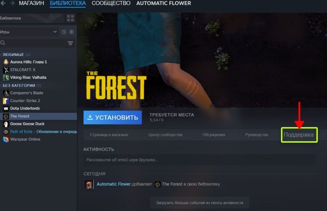Image resolution: width=327 pixels, height=211 pixels.
Task: Click the Dota Underlords game icon
Action: 6,108
